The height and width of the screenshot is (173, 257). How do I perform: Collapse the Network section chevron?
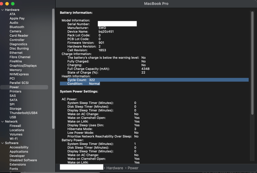click(x=2, y=122)
